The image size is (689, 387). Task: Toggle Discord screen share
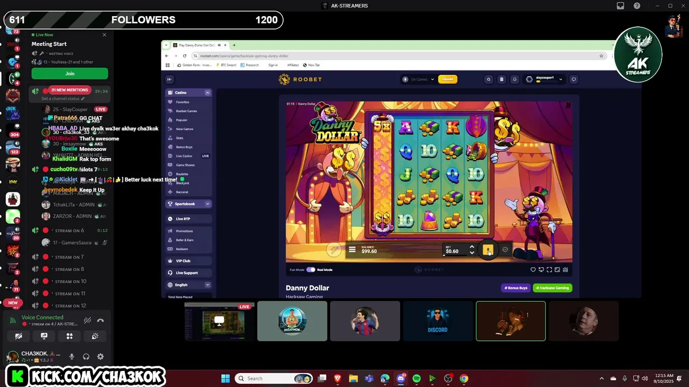pos(44,336)
